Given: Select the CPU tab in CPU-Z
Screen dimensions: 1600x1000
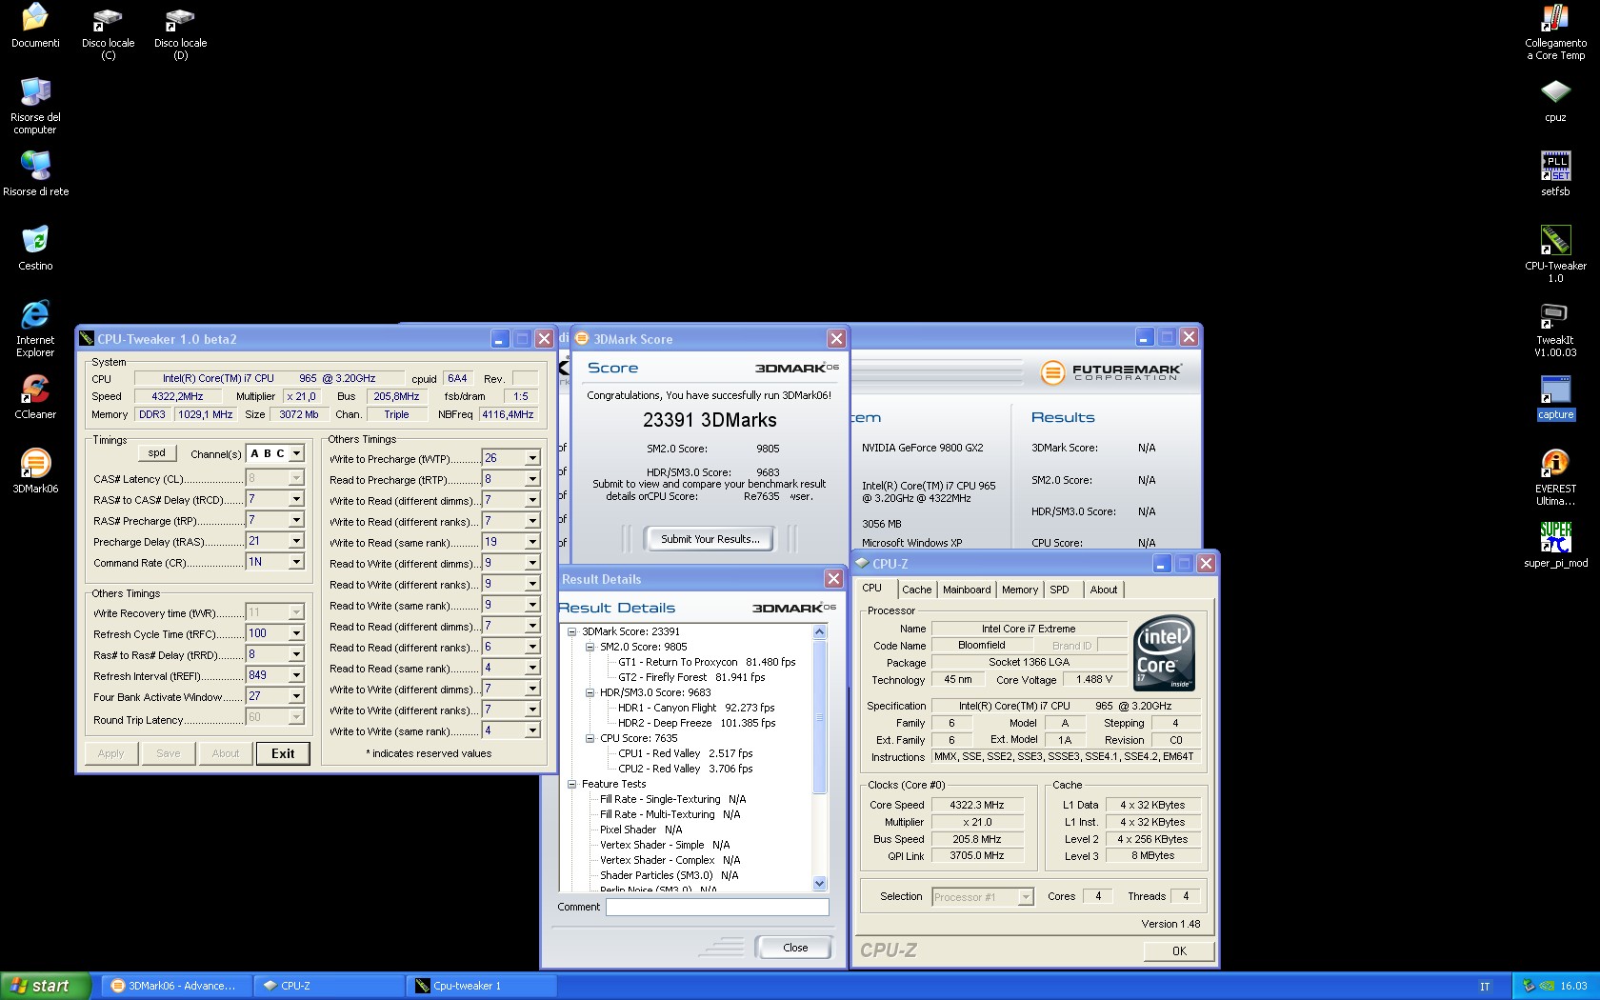Looking at the screenshot, I should pos(872,589).
